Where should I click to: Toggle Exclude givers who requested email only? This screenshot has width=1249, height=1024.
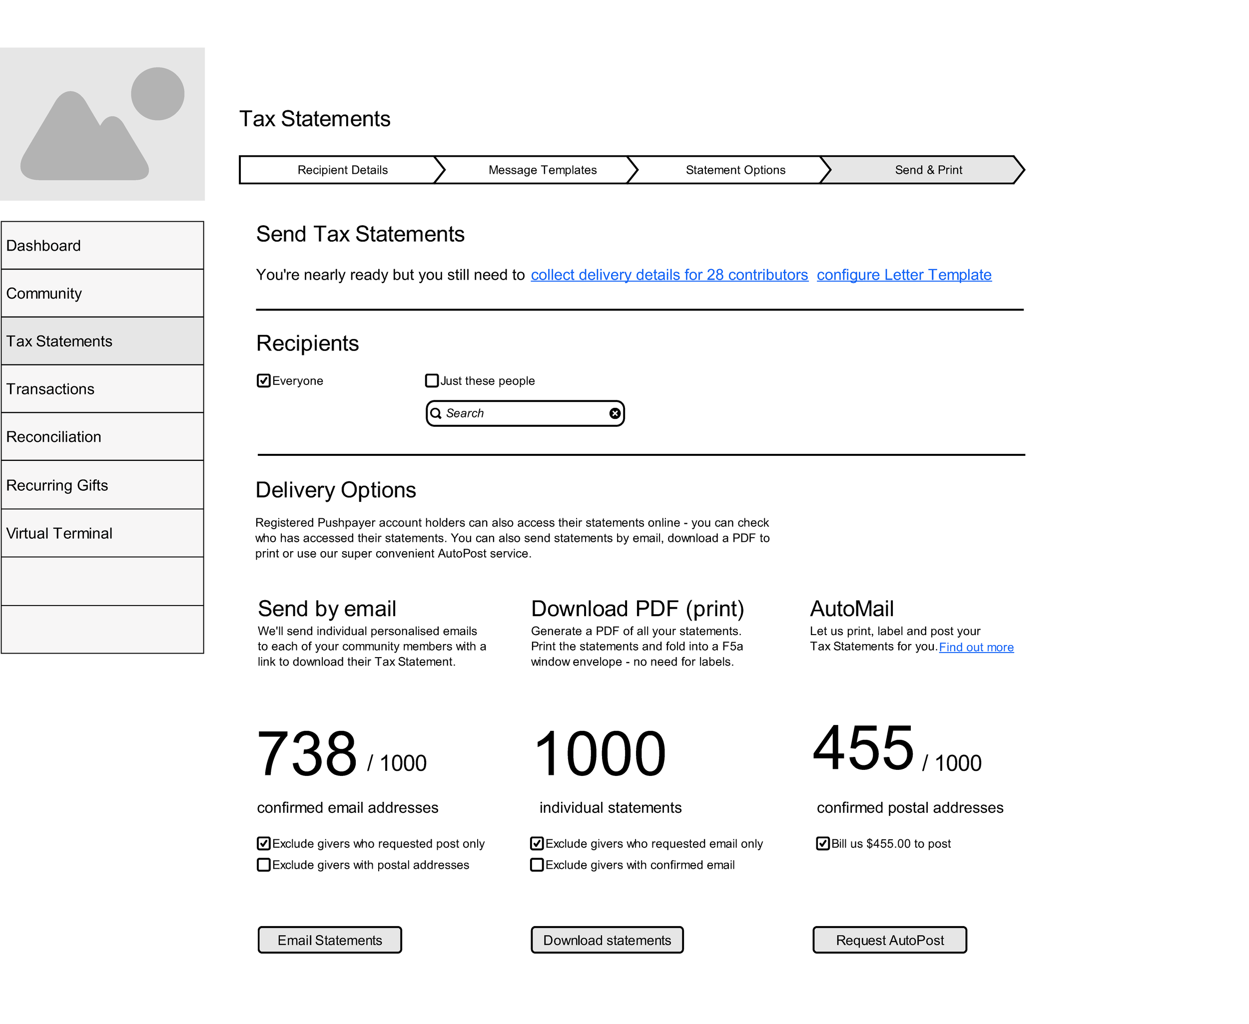[537, 843]
